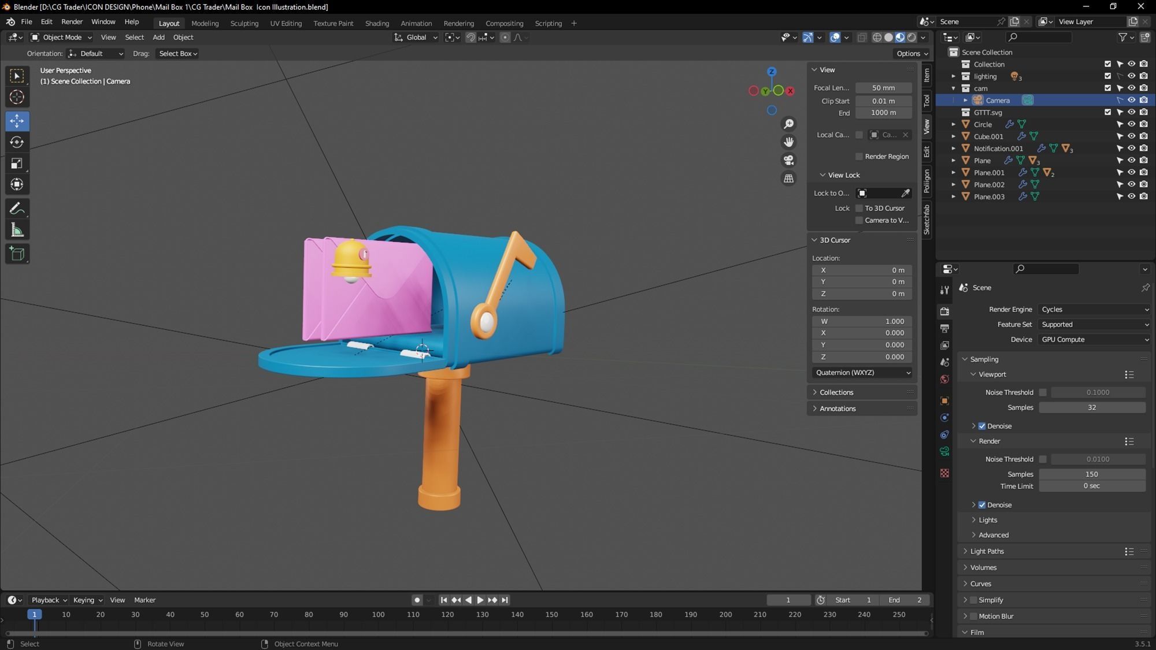Activate the Move tool
Image resolution: width=1156 pixels, height=650 pixels.
17,121
